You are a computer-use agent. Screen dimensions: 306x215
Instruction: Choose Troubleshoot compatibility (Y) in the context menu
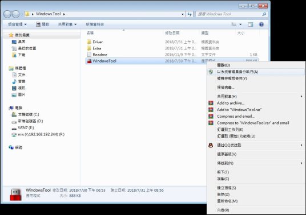click(256, 78)
